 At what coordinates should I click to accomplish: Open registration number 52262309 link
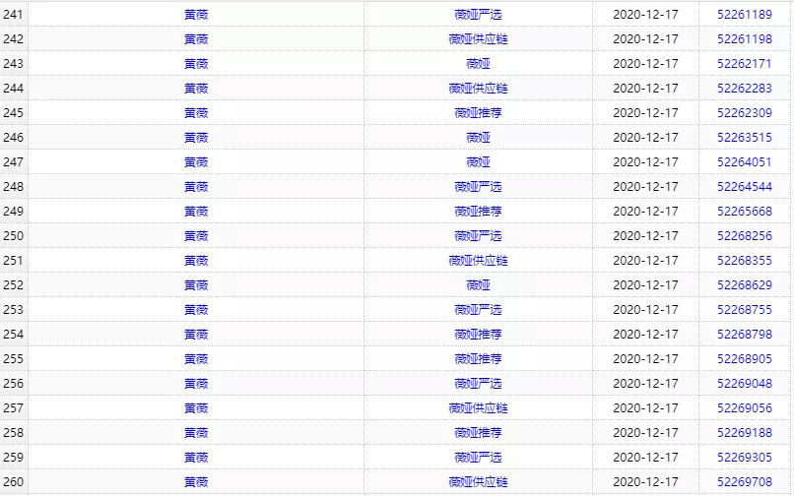coord(745,113)
